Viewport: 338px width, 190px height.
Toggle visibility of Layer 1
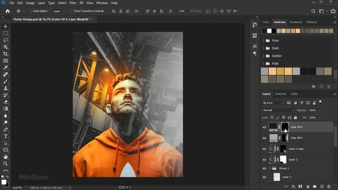pos(264,177)
